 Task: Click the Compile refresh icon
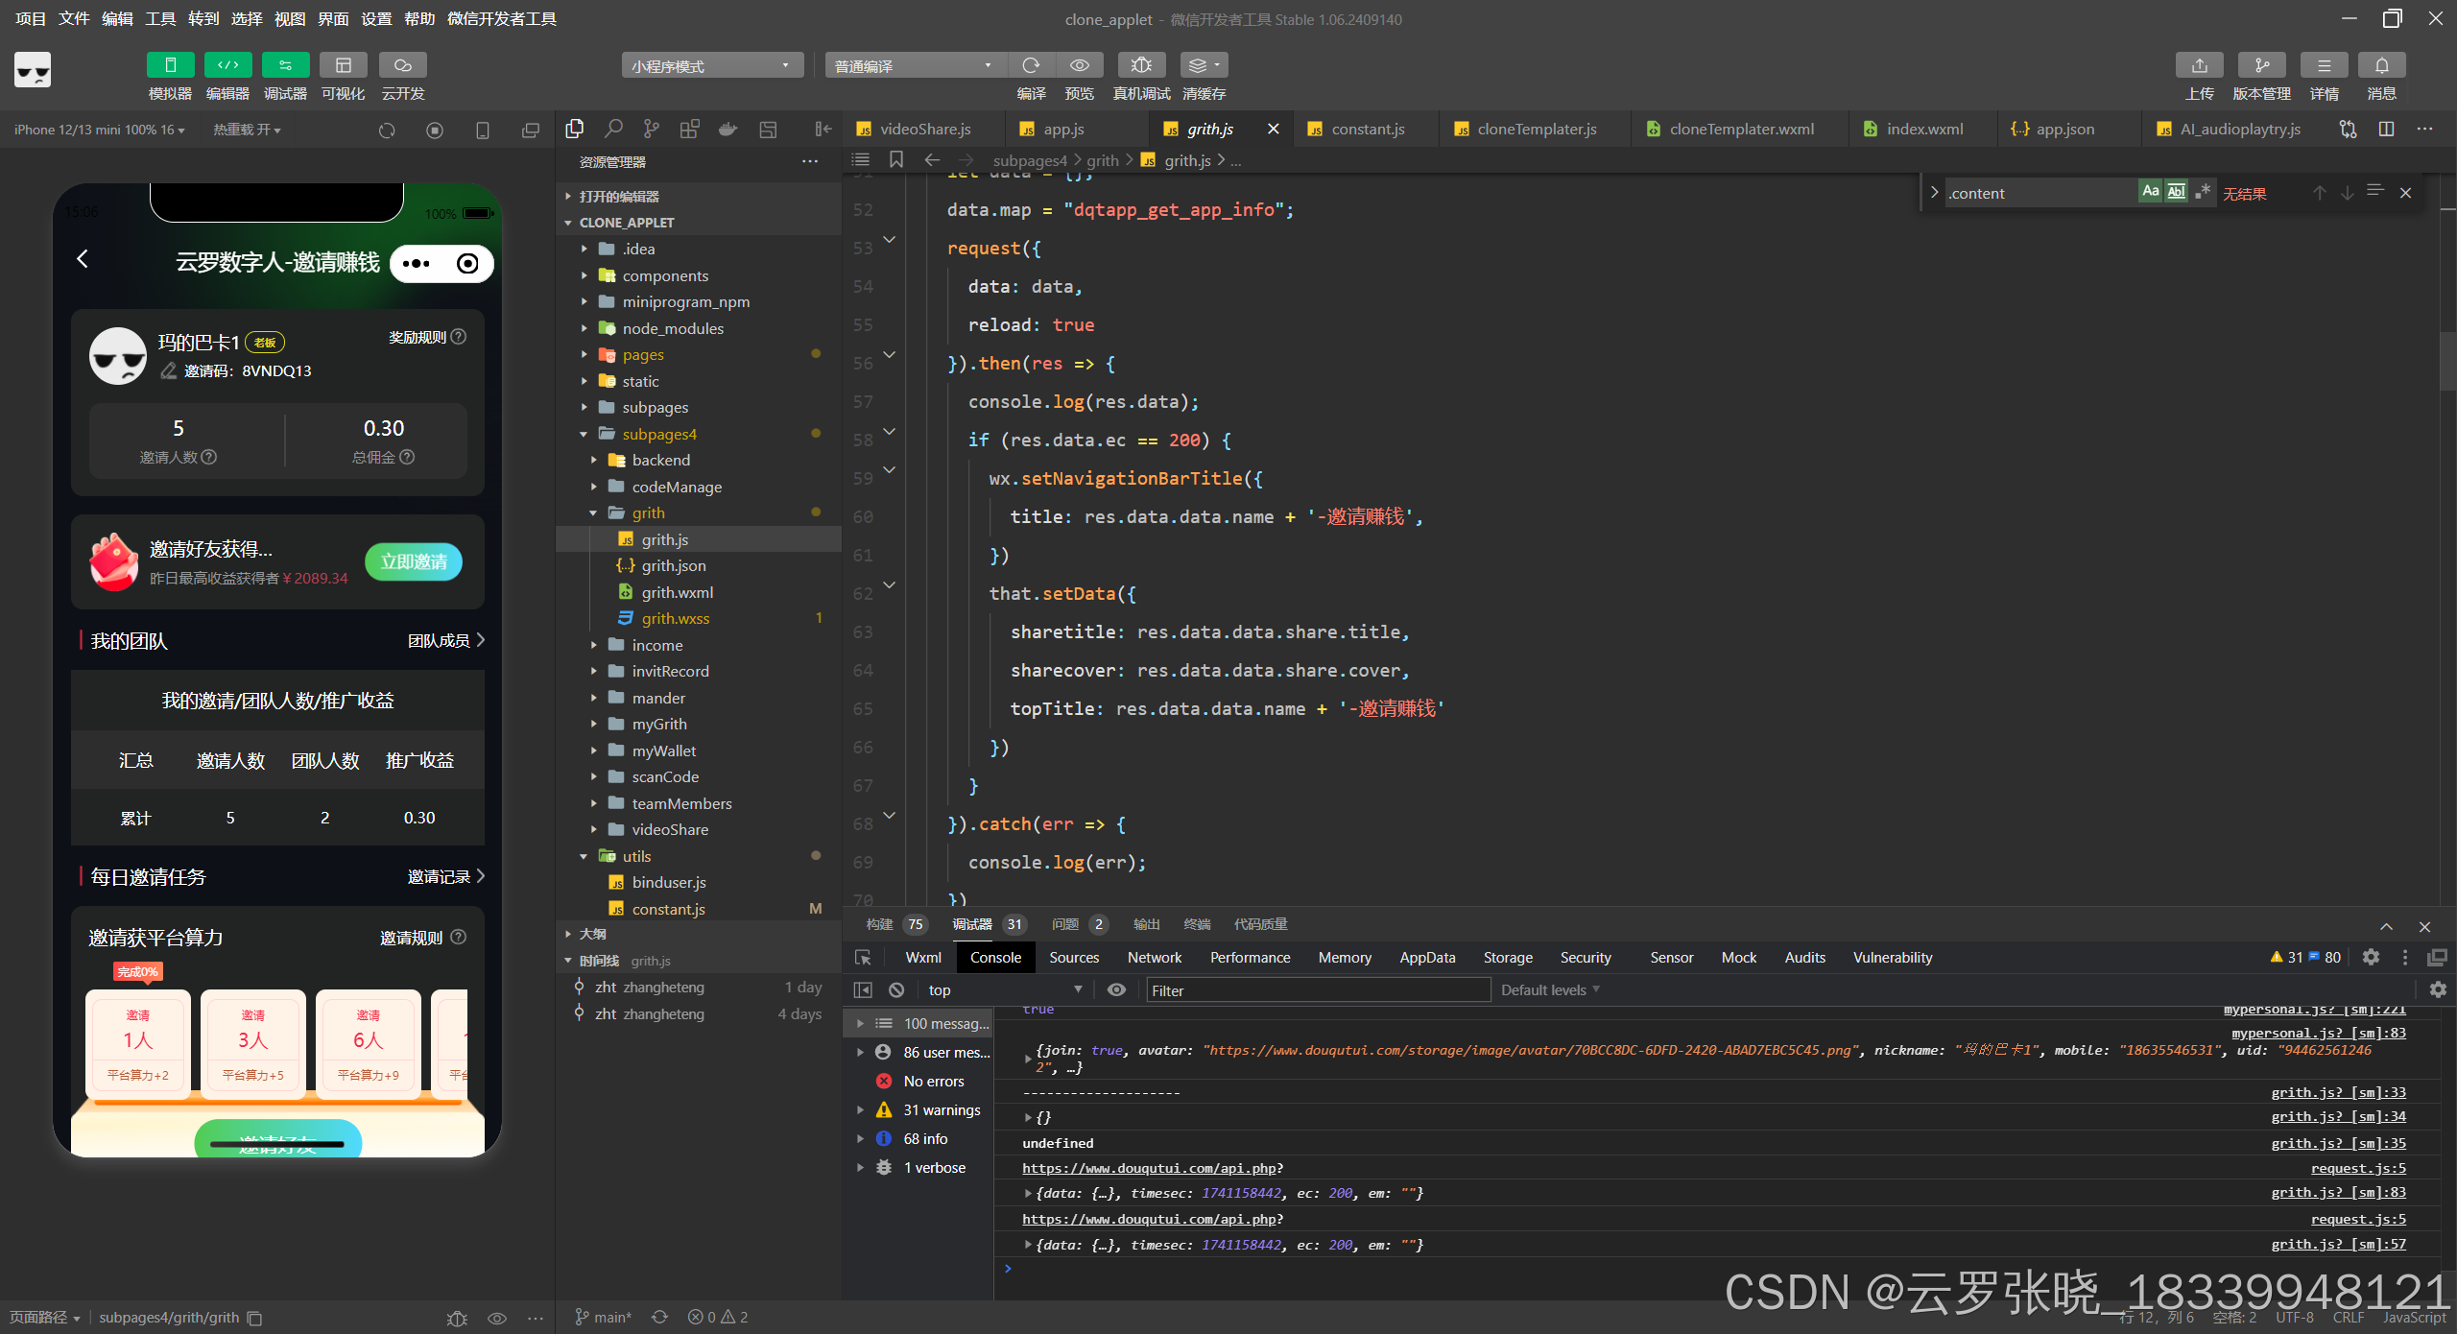click(1031, 65)
